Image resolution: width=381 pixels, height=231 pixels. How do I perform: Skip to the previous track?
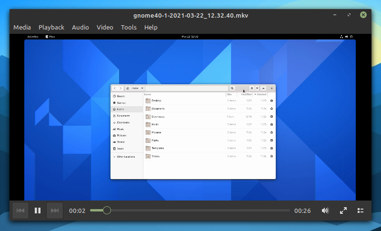coord(20,211)
